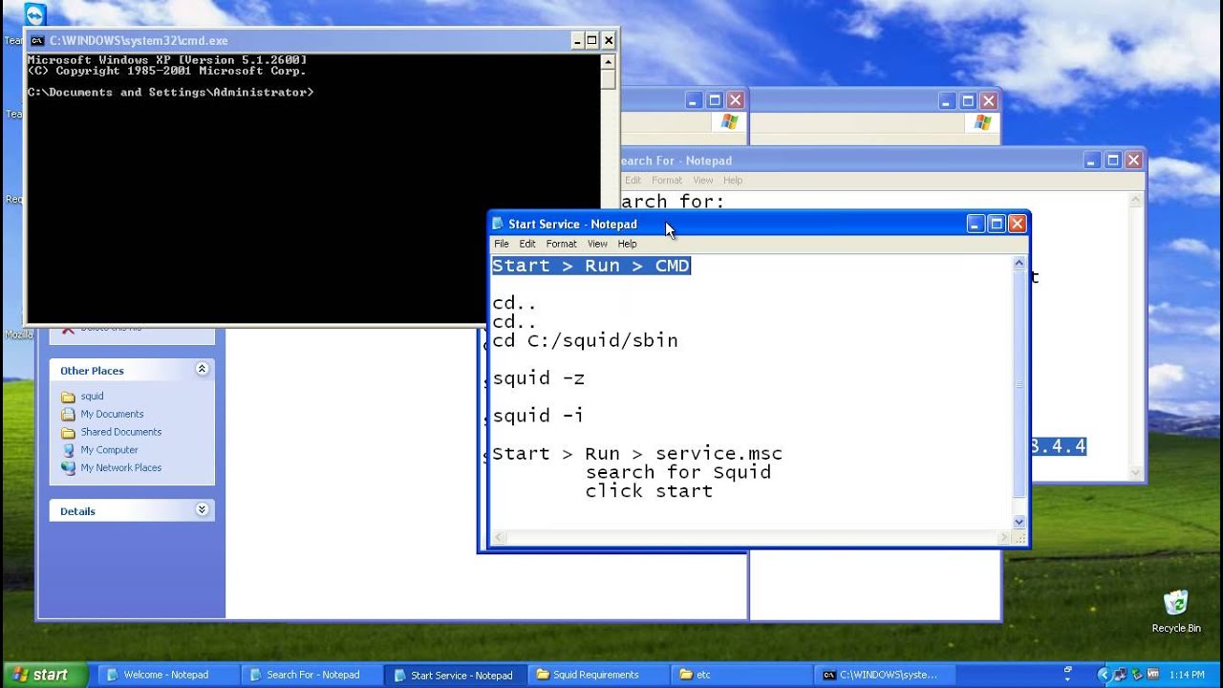Screen dimensions: 1223x688
Task: Maximize the Start Service Notepad window
Action: tap(997, 224)
